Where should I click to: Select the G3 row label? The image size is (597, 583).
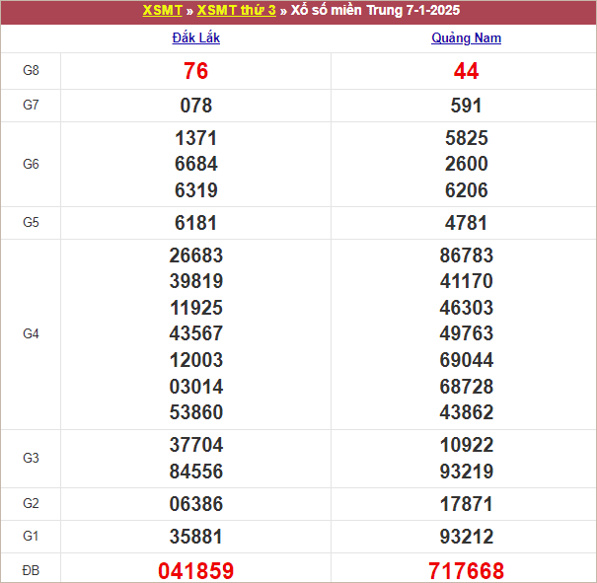(31, 458)
